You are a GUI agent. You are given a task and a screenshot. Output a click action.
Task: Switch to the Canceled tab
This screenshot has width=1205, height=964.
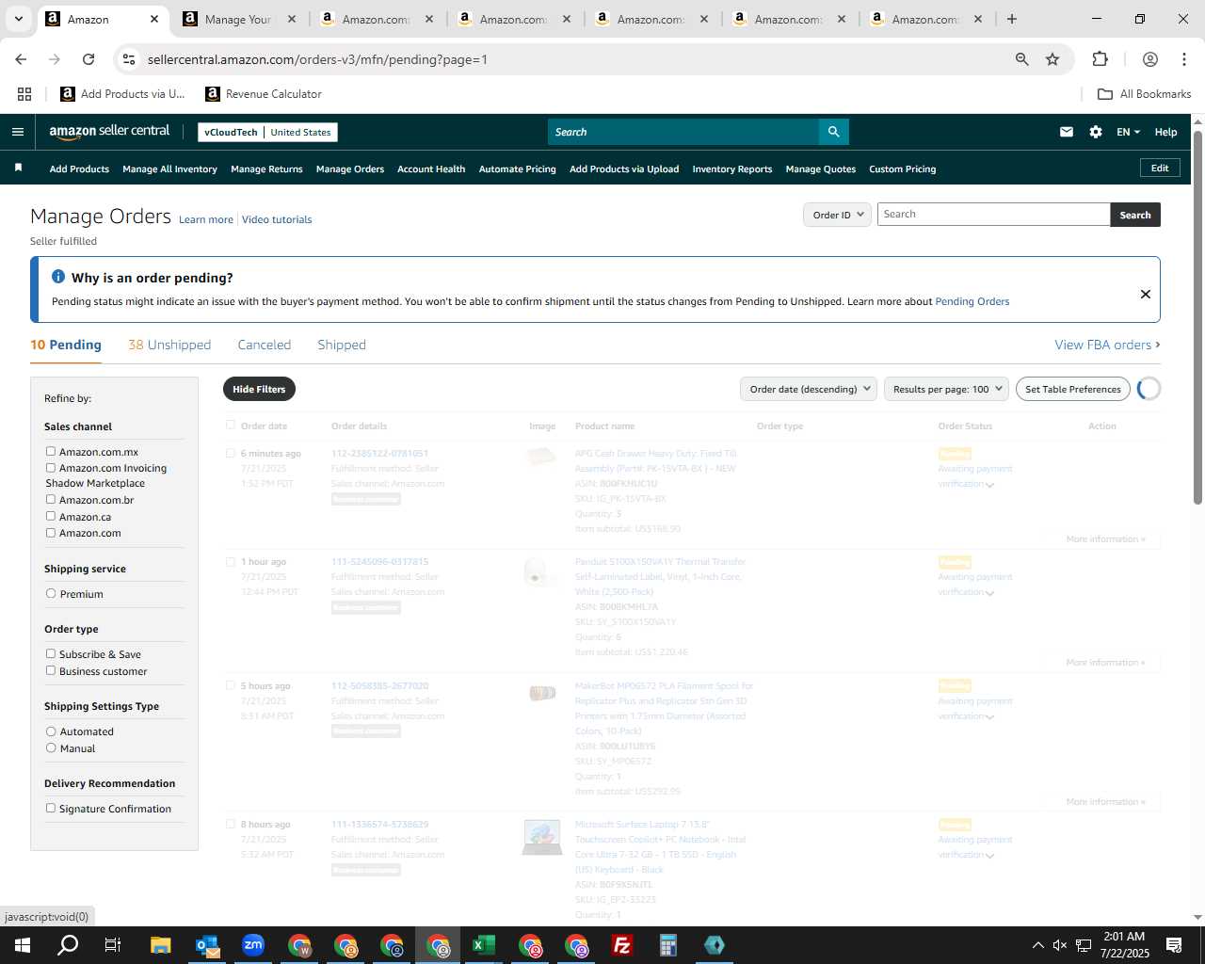265,345
